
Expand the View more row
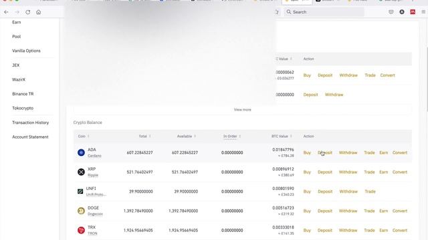click(x=242, y=109)
